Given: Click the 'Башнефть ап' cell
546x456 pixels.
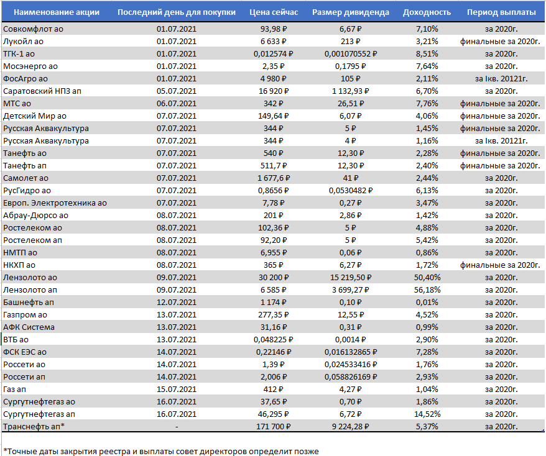Looking at the screenshot, I should pyautogui.click(x=29, y=303).
